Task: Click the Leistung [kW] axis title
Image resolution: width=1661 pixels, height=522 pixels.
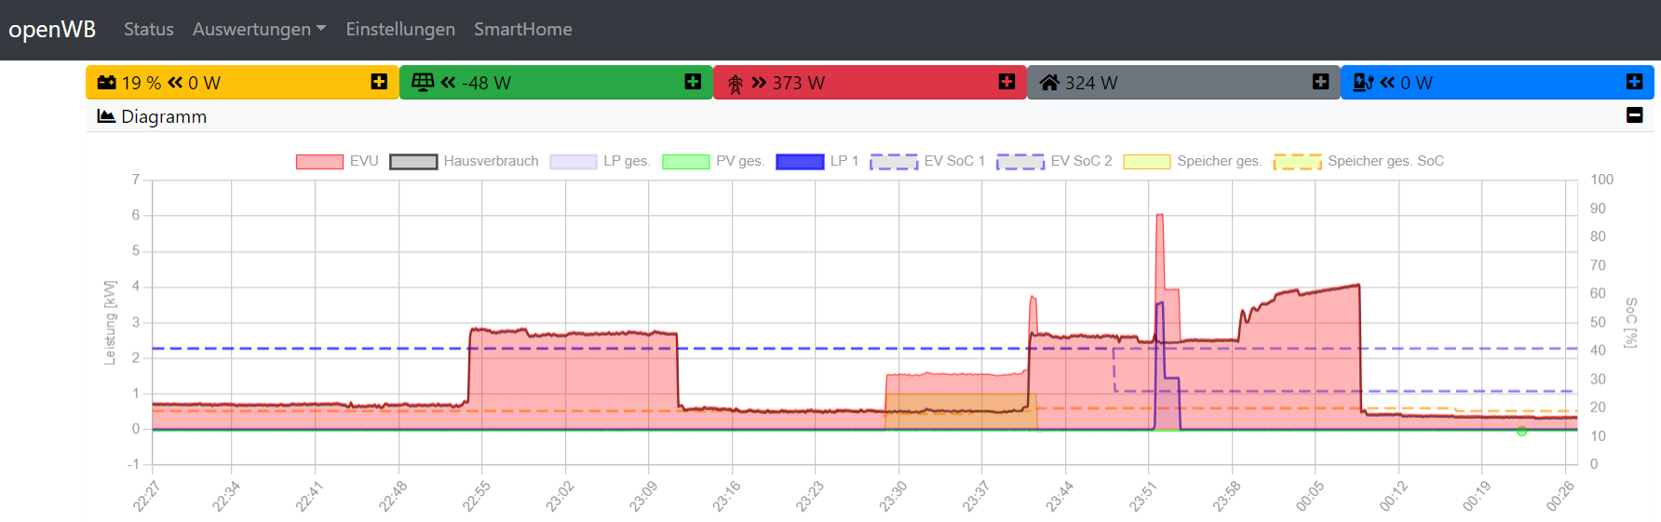Action: click(110, 322)
